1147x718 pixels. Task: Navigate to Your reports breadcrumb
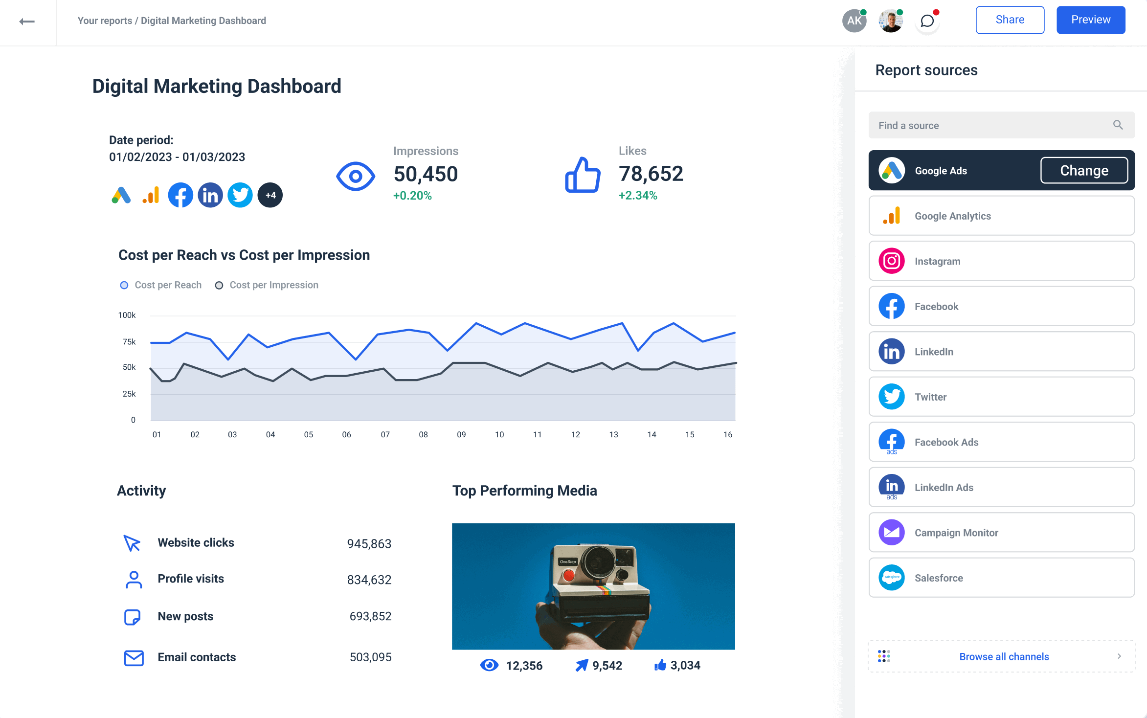tap(105, 21)
